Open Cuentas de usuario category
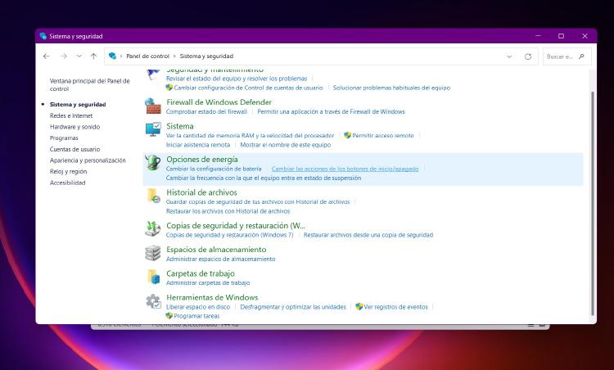614x370 pixels. 74,149
